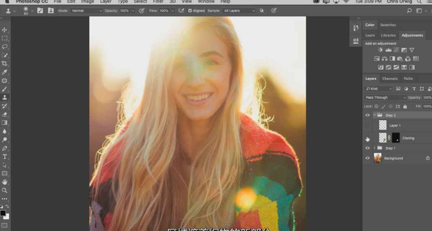The height and width of the screenshot is (231, 432).
Task: Open the Mode Normal dropdown
Action: [86, 11]
